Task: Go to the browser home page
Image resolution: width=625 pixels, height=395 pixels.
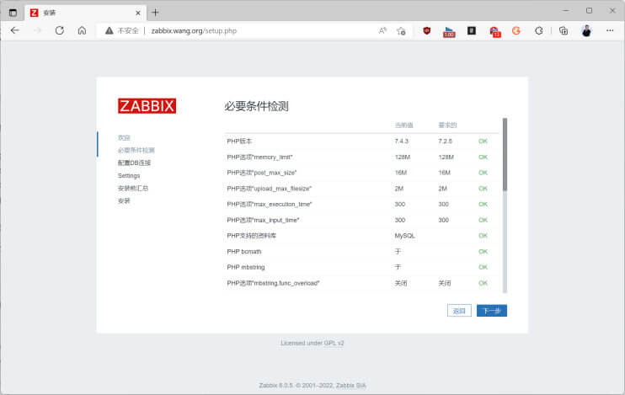Action: 82,30
